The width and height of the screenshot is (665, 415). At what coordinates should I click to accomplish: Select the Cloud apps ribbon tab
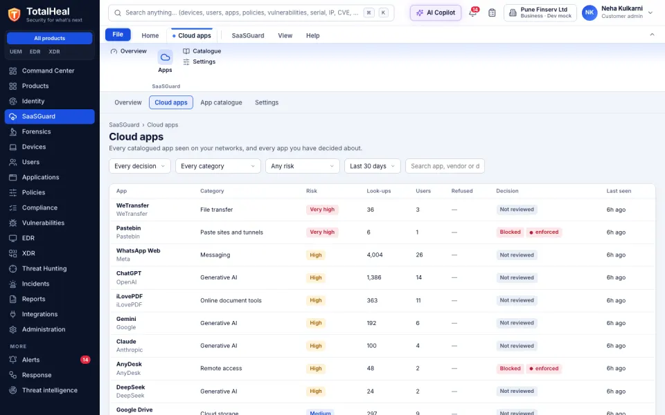[192, 35]
